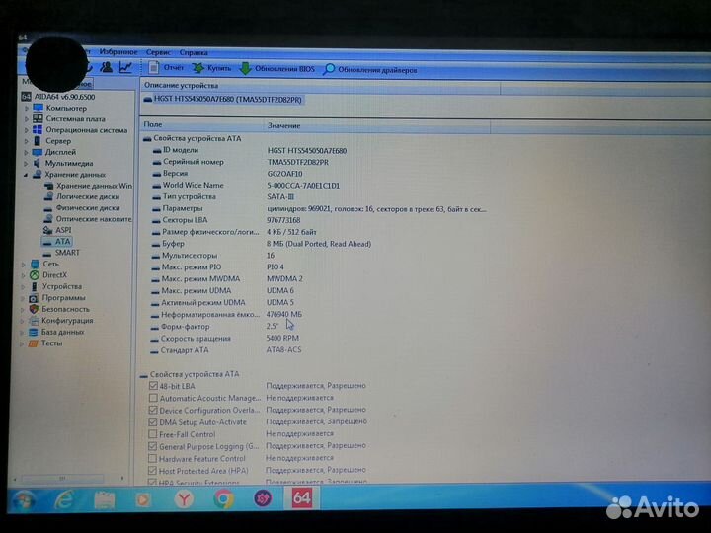Toggle the Free-Fall Control checkbox
This screenshot has height=533, width=711.
click(x=153, y=434)
